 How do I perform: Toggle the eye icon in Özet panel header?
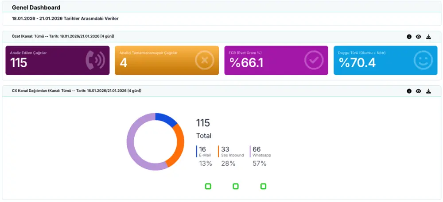pos(419,37)
